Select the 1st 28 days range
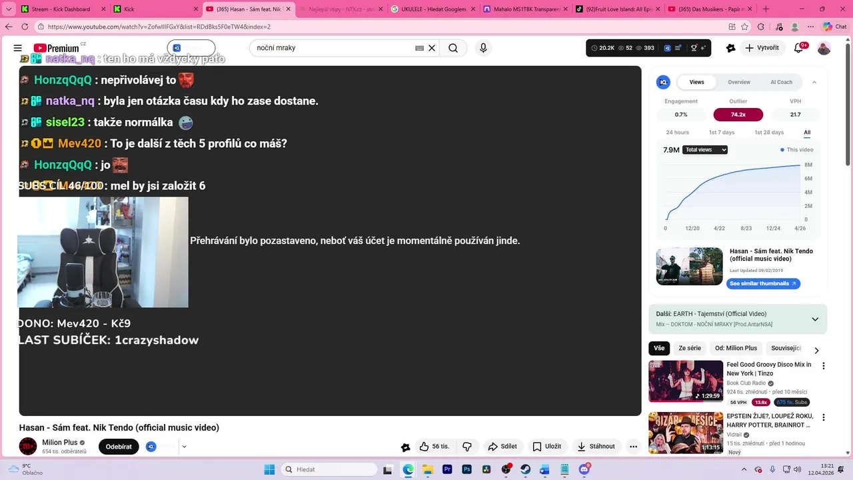853x480 pixels. click(x=769, y=133)
